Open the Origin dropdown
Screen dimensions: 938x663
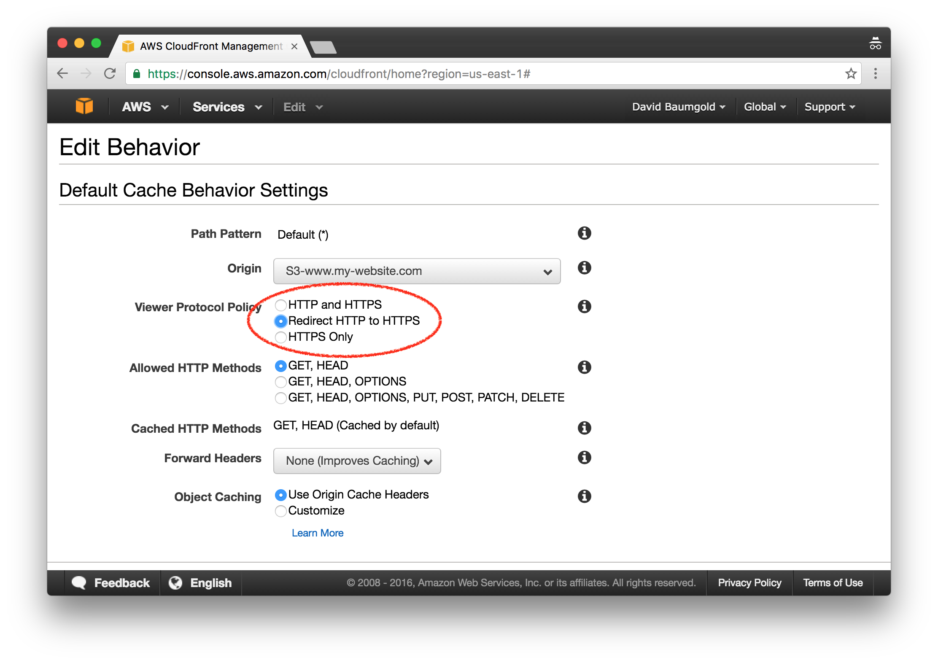[x=417, y=271]
